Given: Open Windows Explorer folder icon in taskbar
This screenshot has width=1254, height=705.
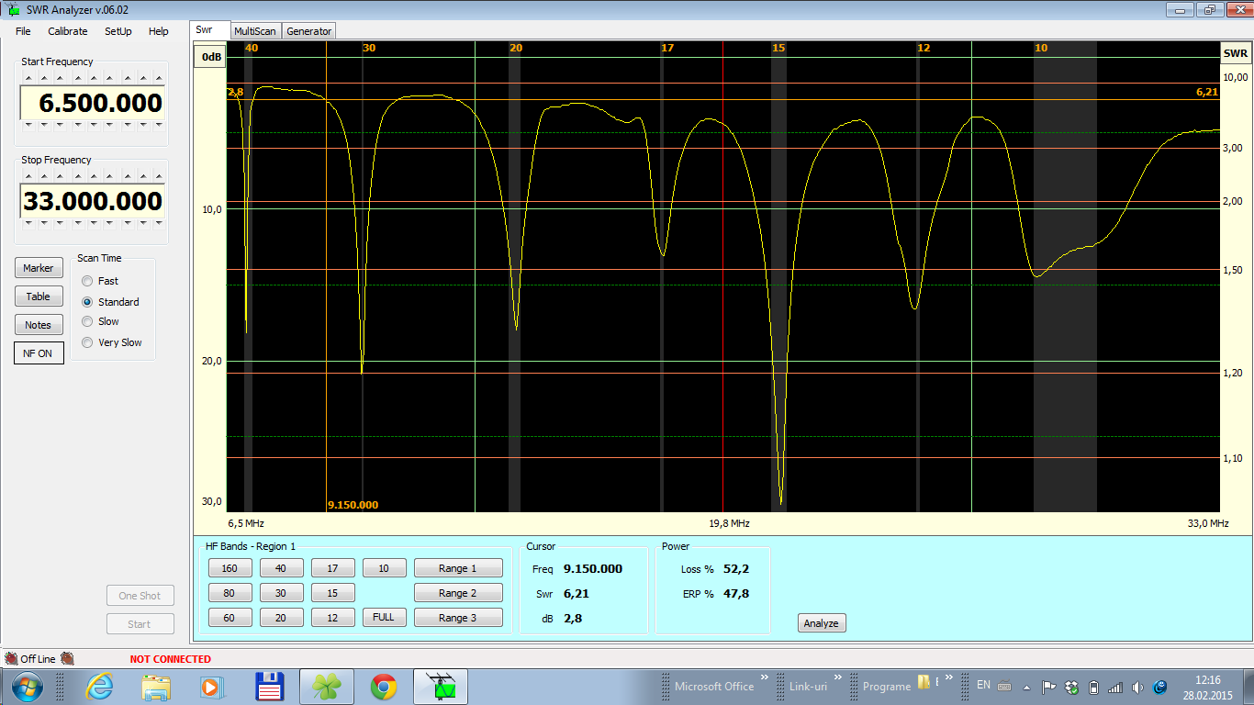Looking at the screenshot, I should 157,687.
